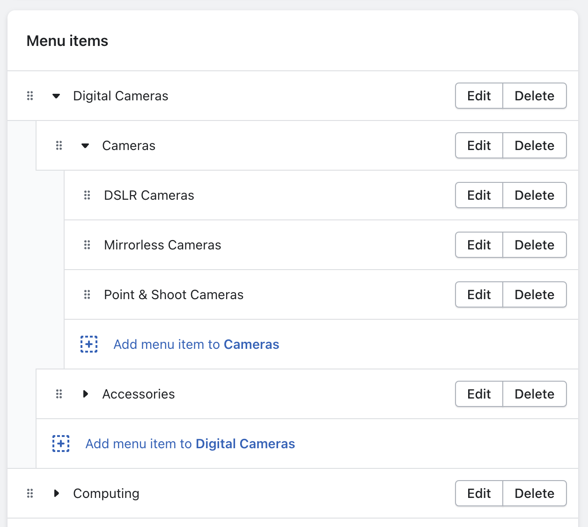Viewport: 588px width, 527px height.
Task: Click the drag handle beside Mirrorless Cameras
Action: click(x=87, y=245)
